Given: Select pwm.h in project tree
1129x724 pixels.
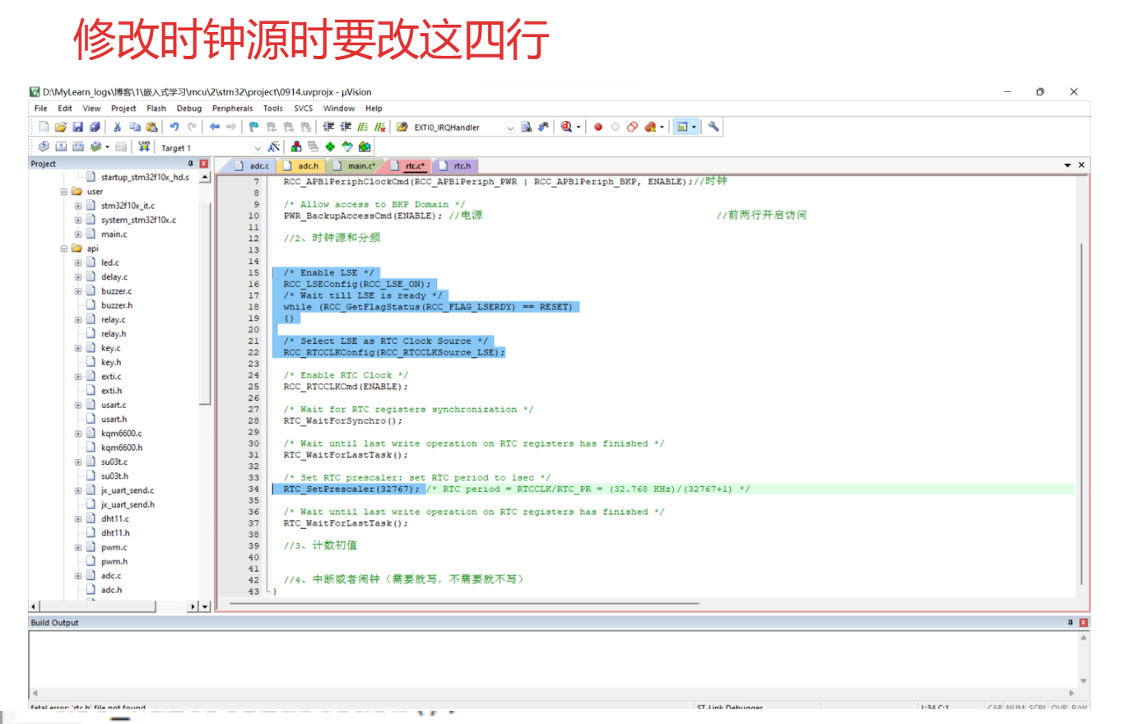Looking at the screenshot, I should pyautogui.click(x=113, y=561).
